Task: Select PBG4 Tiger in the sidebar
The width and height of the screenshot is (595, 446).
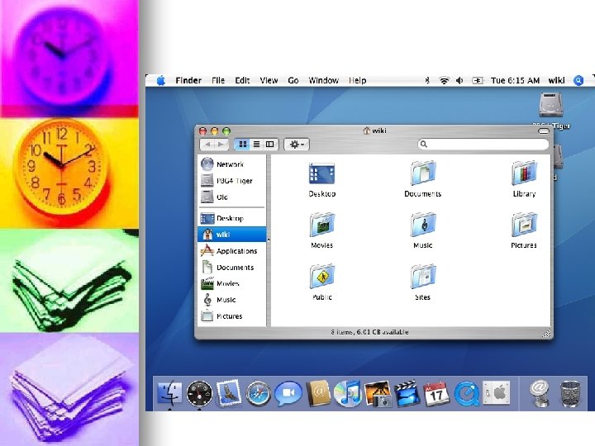Action: pyautogui.click(x=232, y=181)
